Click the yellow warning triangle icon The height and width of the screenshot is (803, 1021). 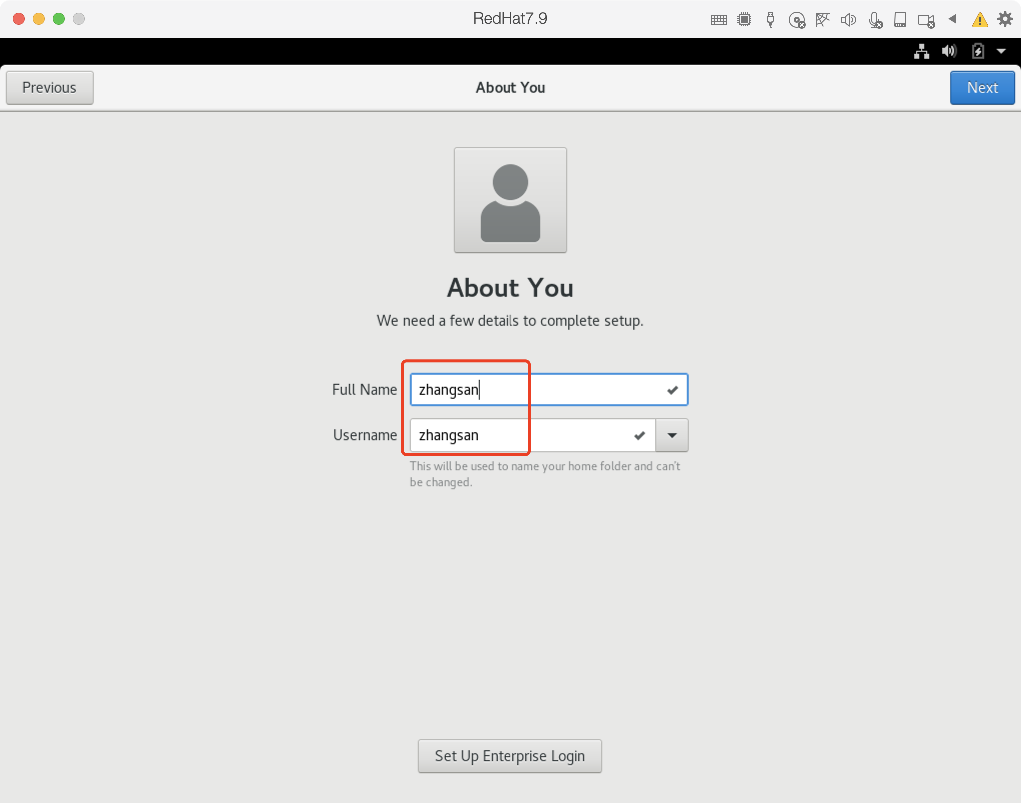980,20
